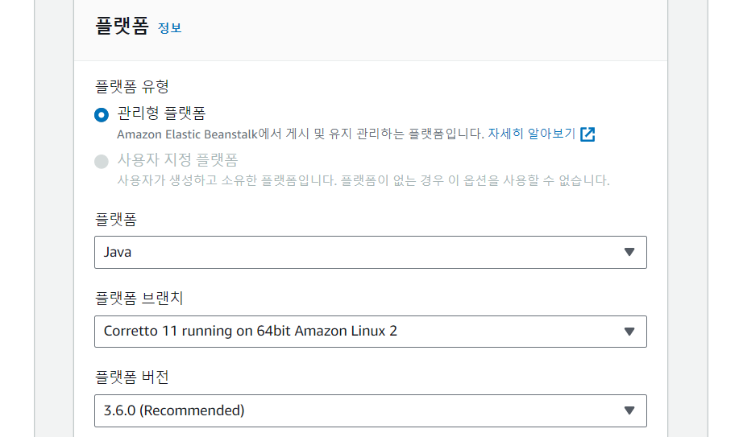
Task: Click the Amazon Elastic Beanstalk description text
Action: pos(301,134)
